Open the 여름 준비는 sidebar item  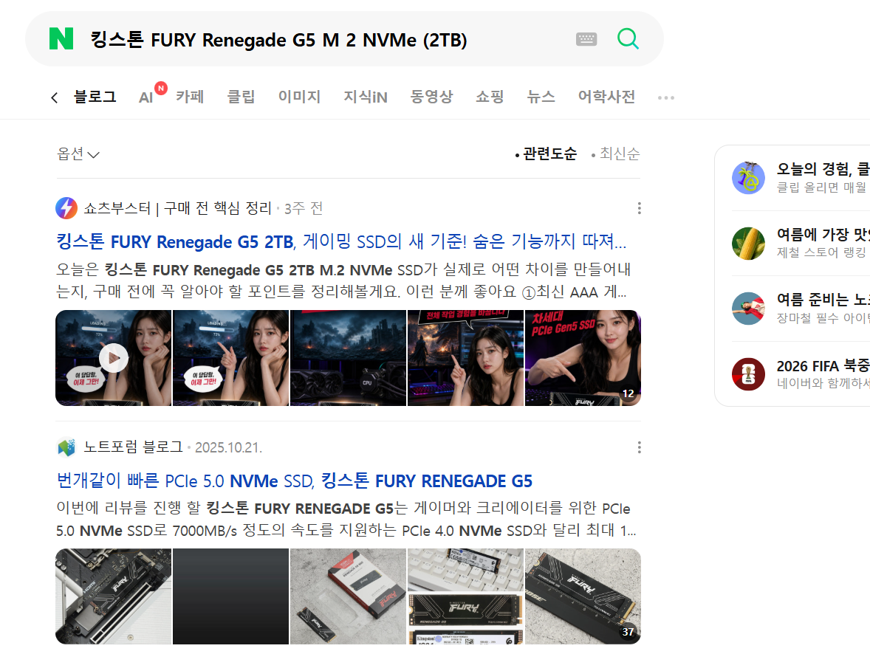tap(801, 309)
